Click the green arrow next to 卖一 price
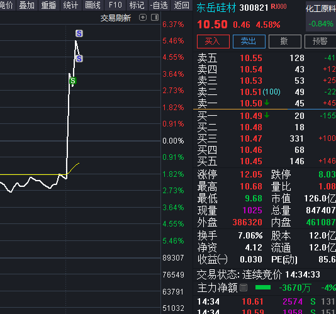 [x=267, y=103]
